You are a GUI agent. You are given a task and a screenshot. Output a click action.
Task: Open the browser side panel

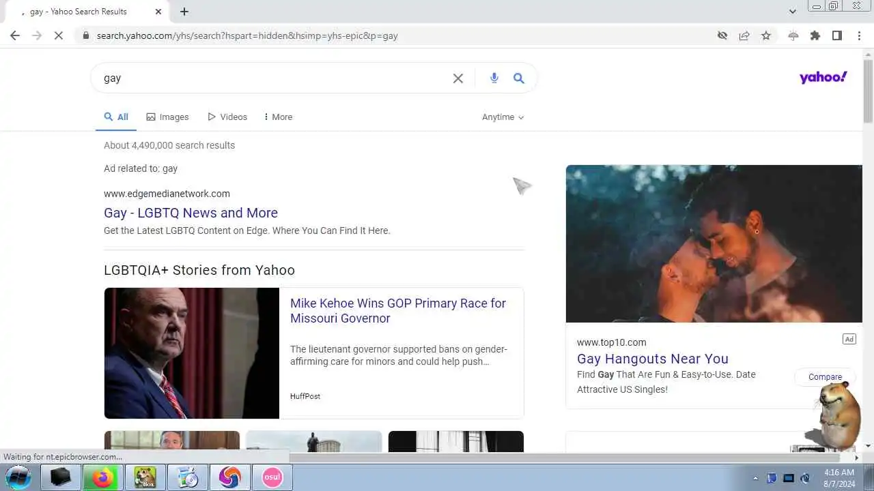coord(837,35)
